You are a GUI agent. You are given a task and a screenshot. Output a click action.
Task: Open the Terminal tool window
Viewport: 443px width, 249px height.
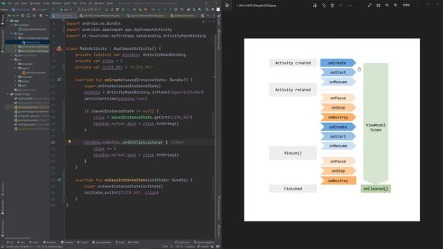(x=67, y=242)
